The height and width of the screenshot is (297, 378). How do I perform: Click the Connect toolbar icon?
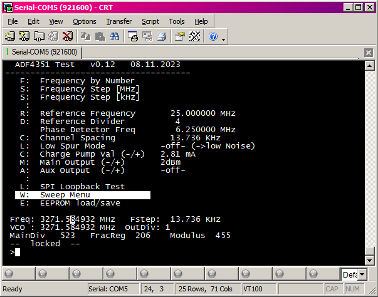(x=10, y=36)
